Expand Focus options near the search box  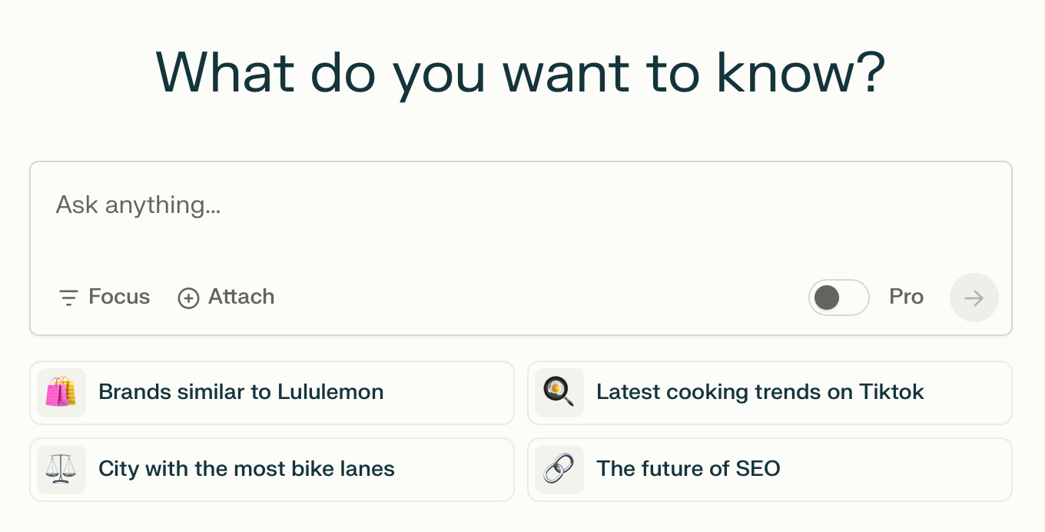(104, 297)
